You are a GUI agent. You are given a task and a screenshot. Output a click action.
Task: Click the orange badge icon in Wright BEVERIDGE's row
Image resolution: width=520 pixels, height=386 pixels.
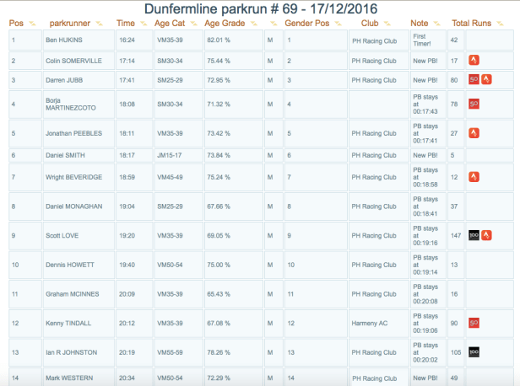point(474,177)
